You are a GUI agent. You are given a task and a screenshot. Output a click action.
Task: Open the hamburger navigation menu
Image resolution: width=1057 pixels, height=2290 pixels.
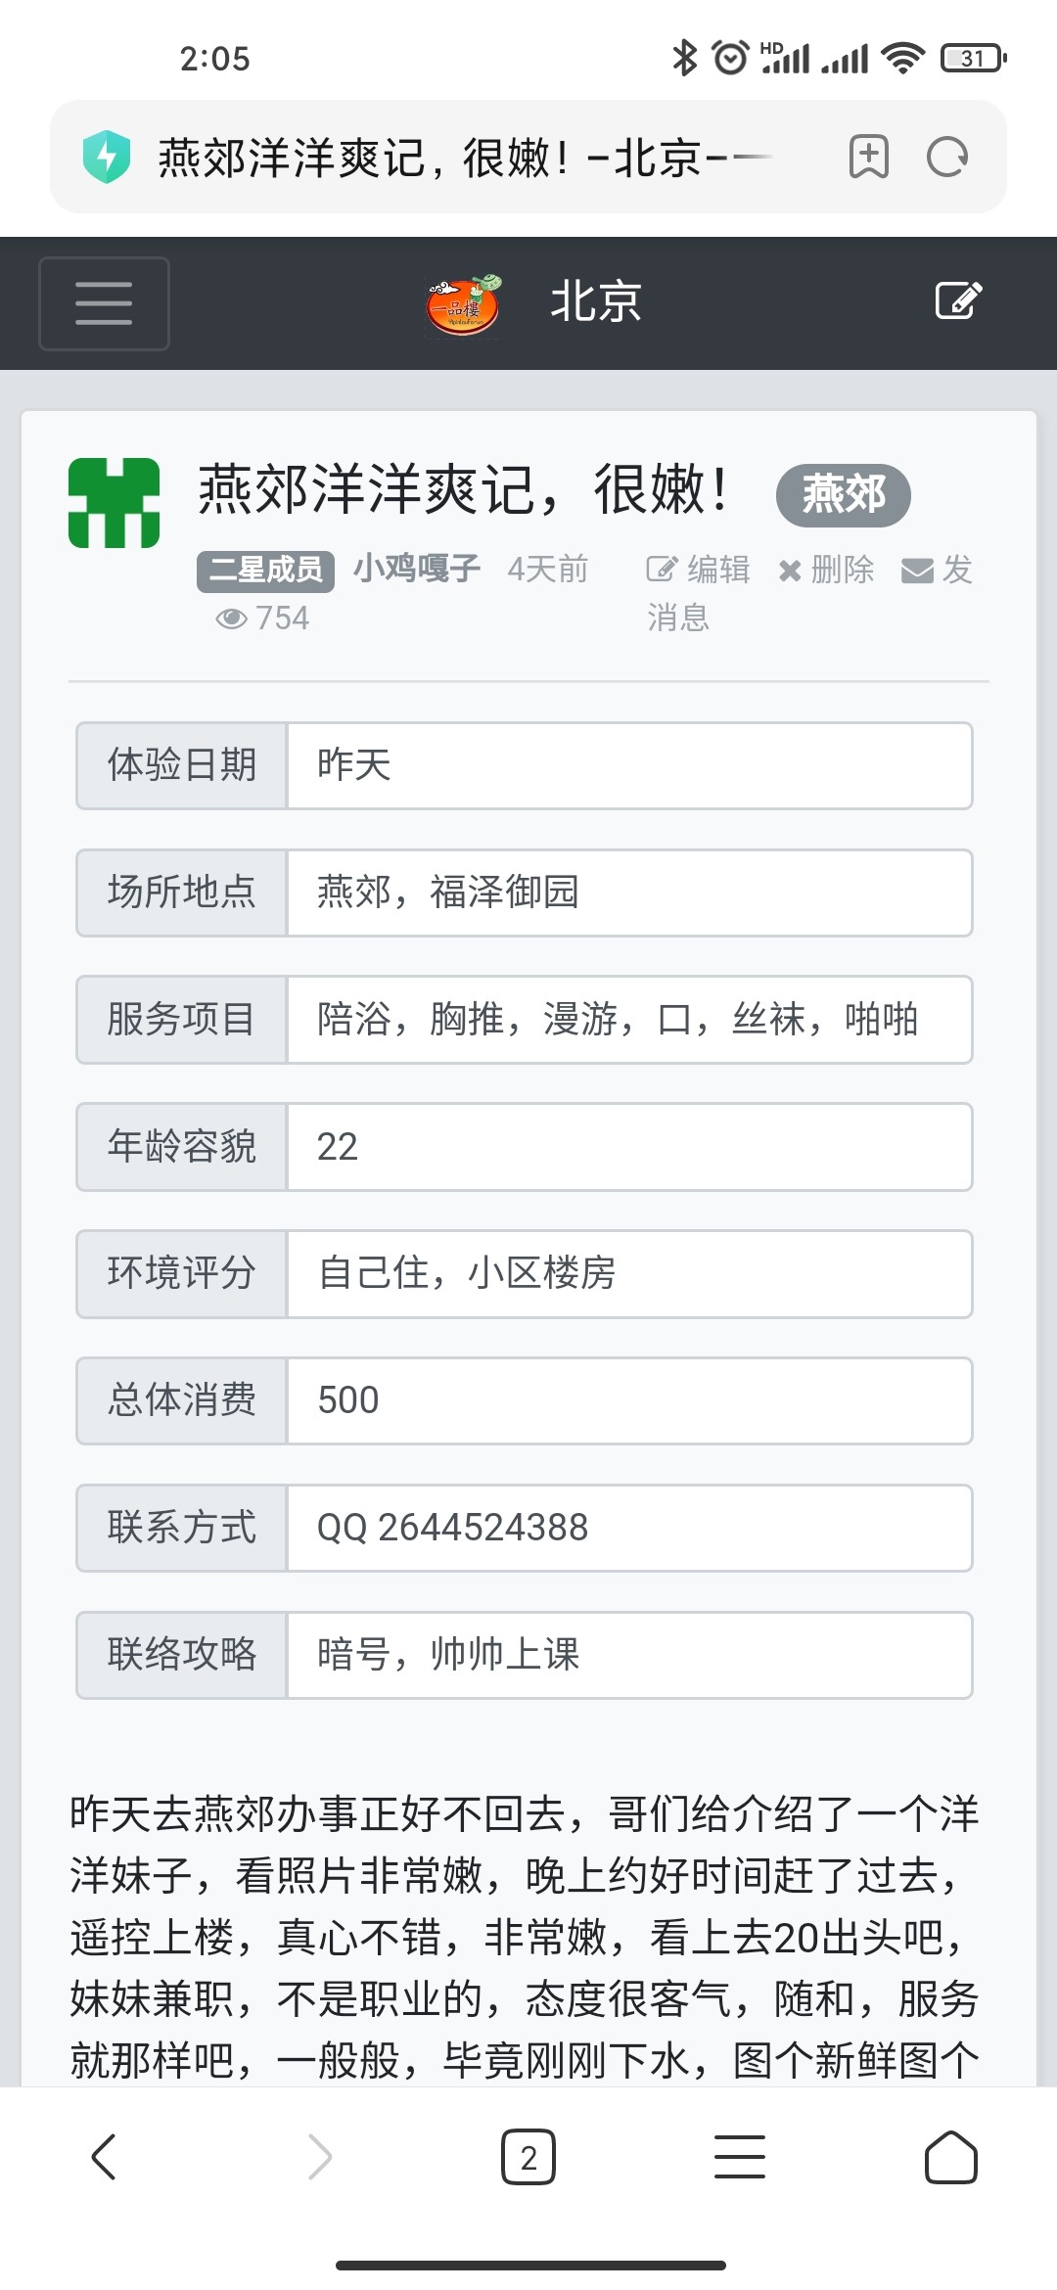104,303
